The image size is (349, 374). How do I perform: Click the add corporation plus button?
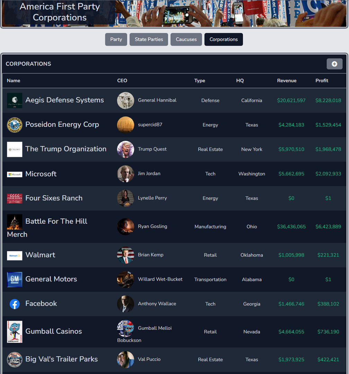point(334,64)
